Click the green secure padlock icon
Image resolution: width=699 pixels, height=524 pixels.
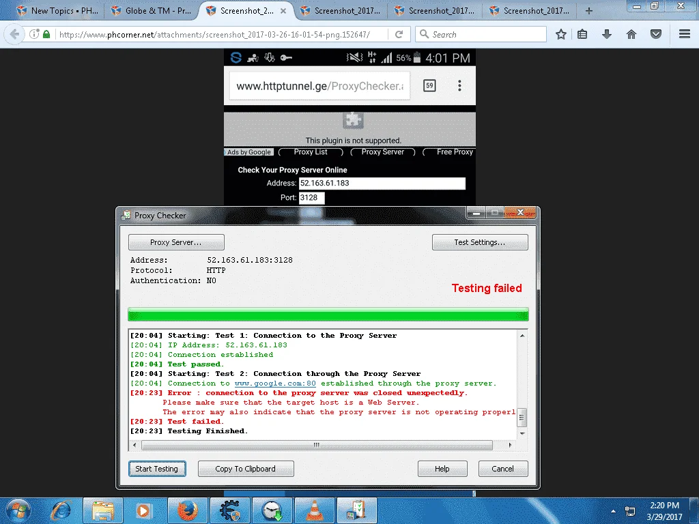46,34
